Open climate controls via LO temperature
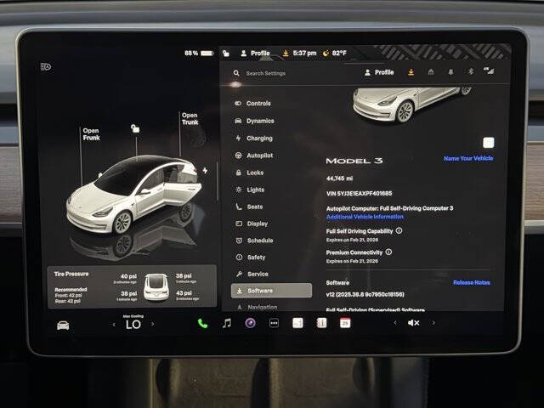Image resolution: width=544 pixels, height=408 pixels. point(133,325)
